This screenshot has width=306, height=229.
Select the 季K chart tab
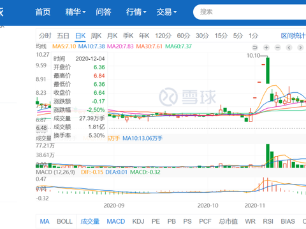[128, 36]
